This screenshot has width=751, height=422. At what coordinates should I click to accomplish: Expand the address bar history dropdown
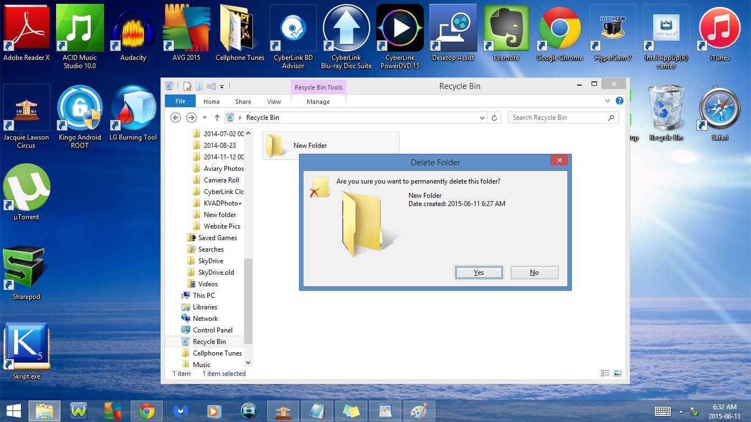(482, 118)
